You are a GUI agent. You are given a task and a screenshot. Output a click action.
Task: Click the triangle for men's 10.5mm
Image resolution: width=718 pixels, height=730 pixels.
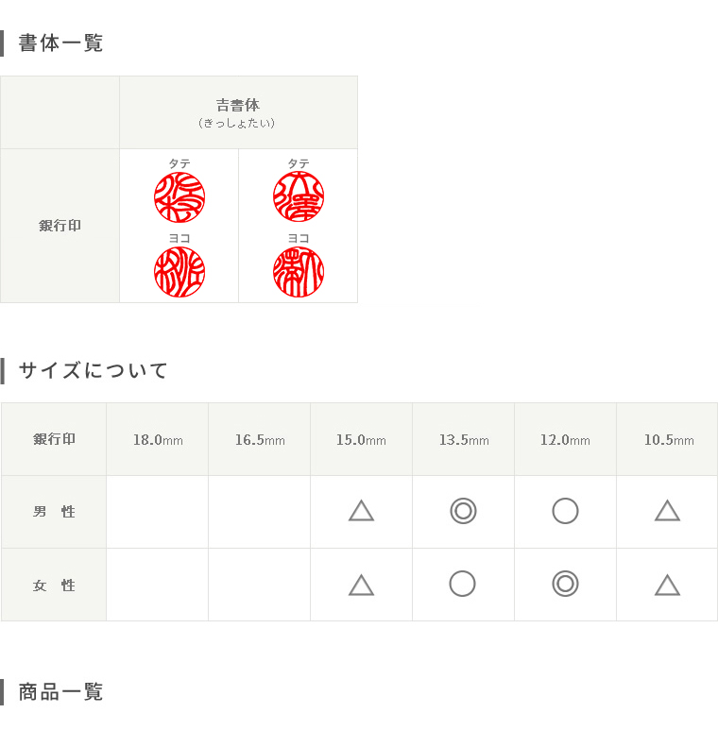click(667, 511)
